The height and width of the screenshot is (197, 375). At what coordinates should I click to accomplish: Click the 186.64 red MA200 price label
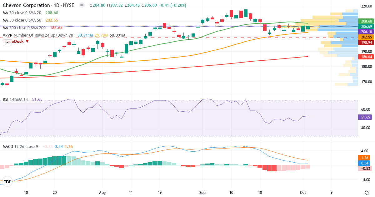[x=365, y=57]
